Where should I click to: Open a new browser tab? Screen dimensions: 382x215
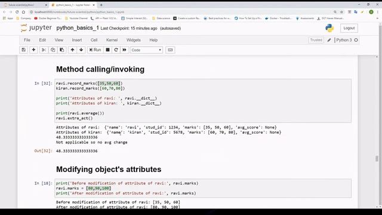pos(101,5)
